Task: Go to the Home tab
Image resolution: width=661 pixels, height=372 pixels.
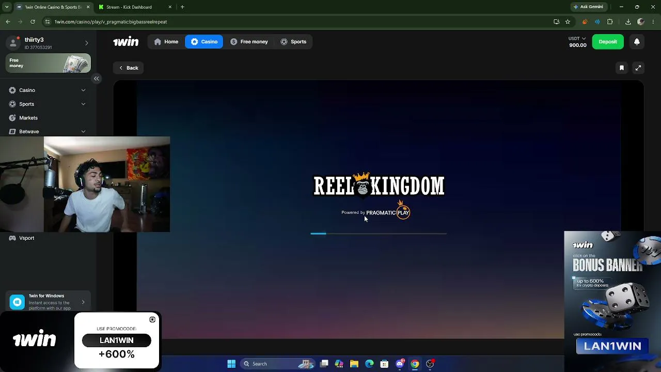Action: 166,42
